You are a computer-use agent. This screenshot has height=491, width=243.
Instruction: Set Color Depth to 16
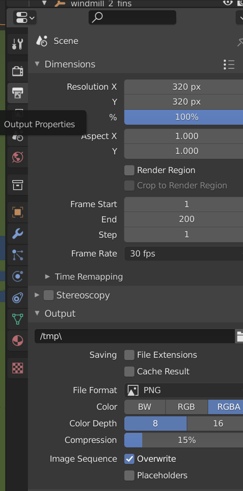pos(218,423)
